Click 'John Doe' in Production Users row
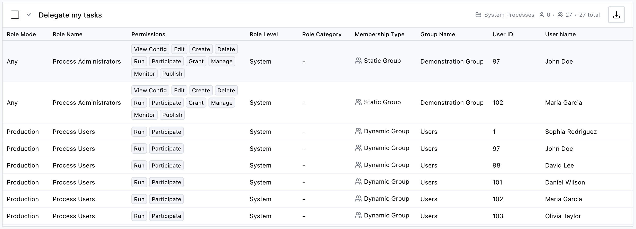The image size is (636, 229). (559, 149)
